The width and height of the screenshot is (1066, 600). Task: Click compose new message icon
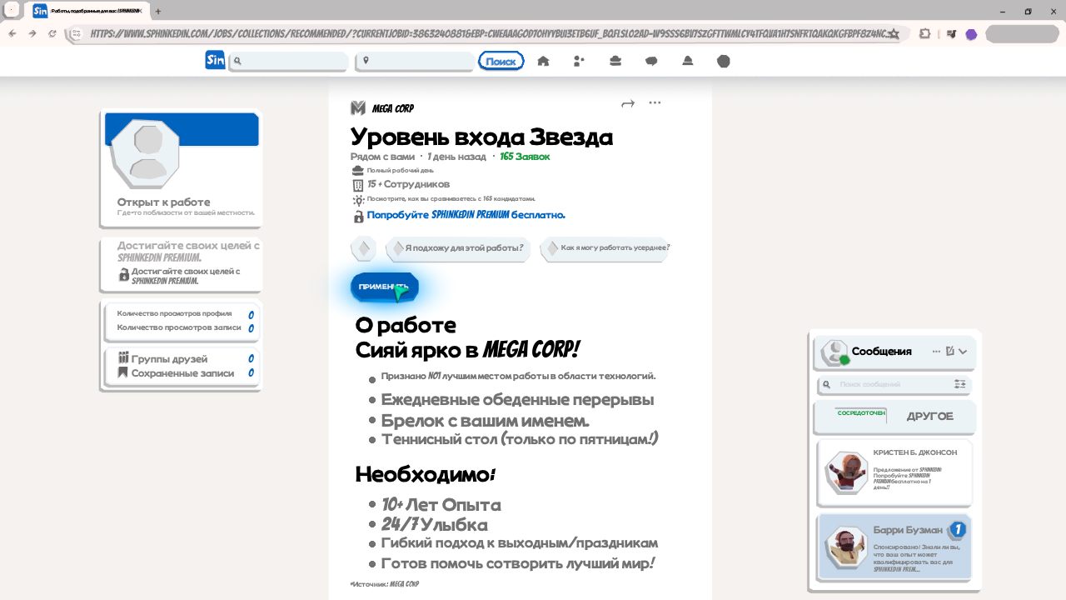click(950, 352)
